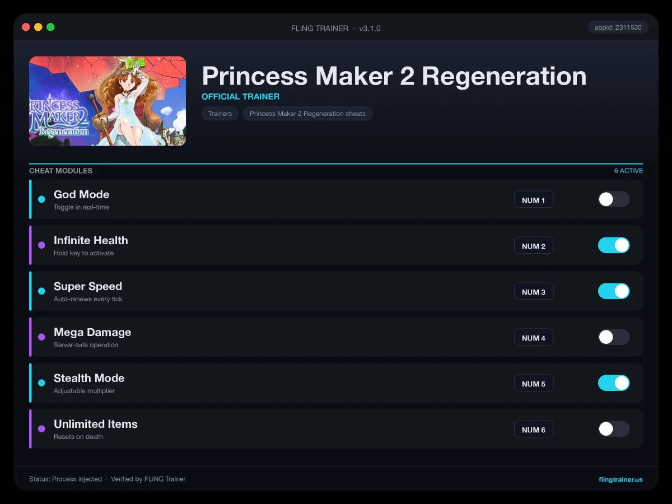
Task: Click the OFFICIAL TRAINER label
Action: [241, 96]
